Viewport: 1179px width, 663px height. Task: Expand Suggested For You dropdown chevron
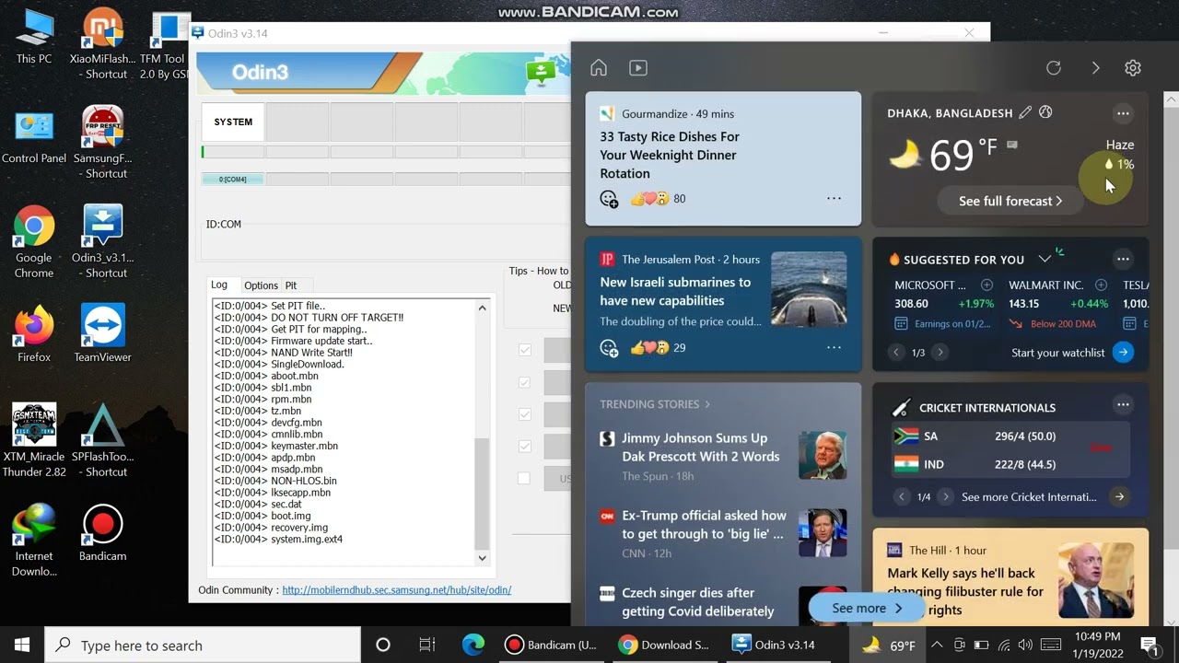[x=1044, y=259]
